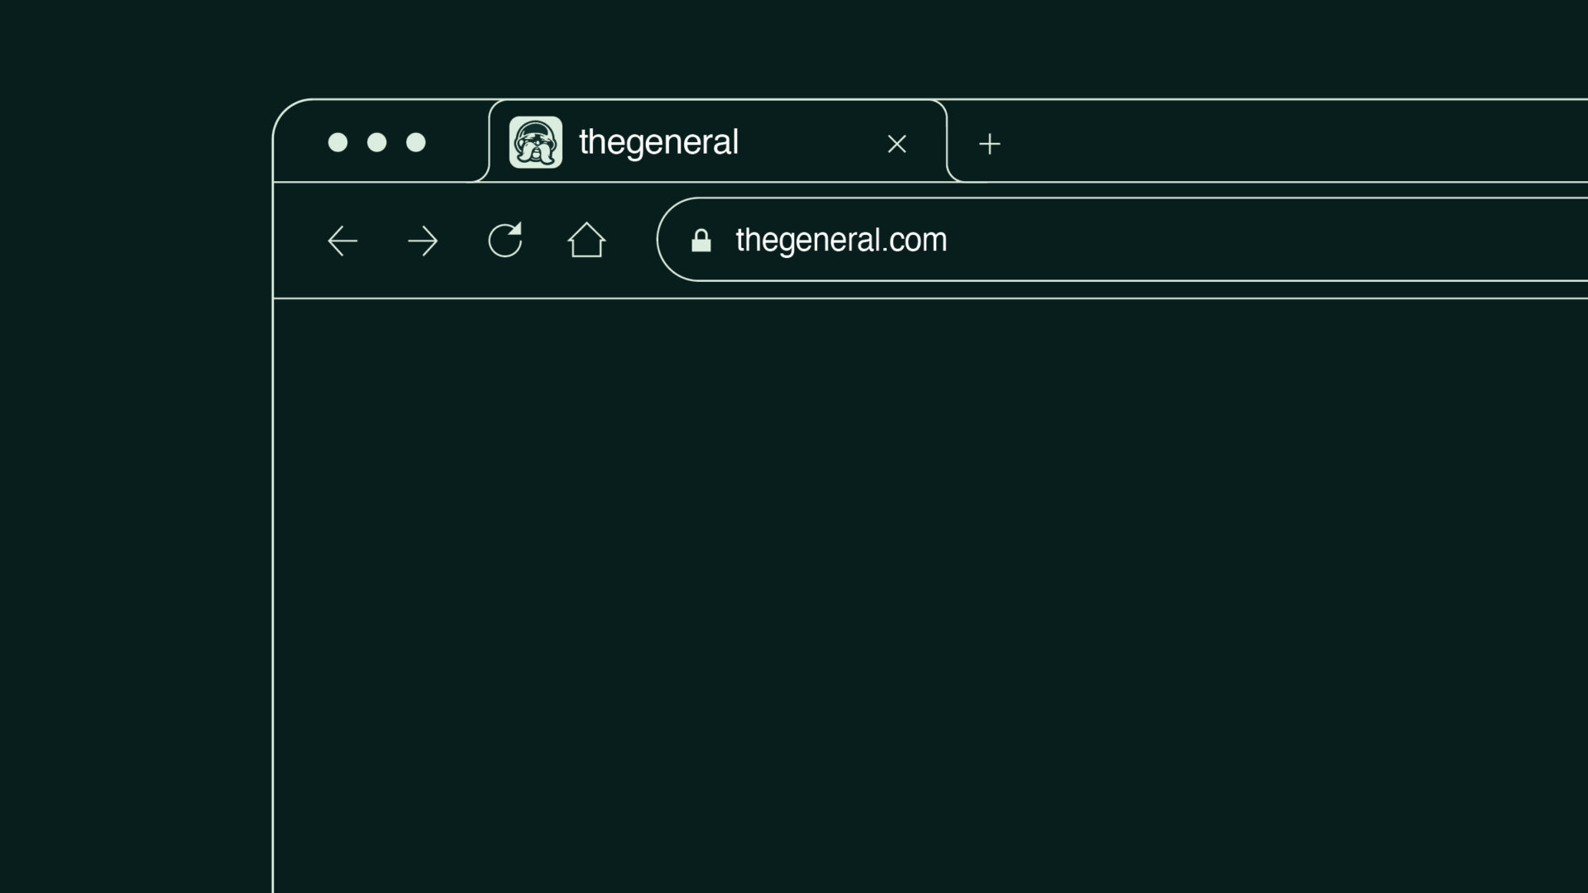Click the blank page content area
Image resolution: width=1588 pixels, height=893 pixels.
click(x=930, y=595)
